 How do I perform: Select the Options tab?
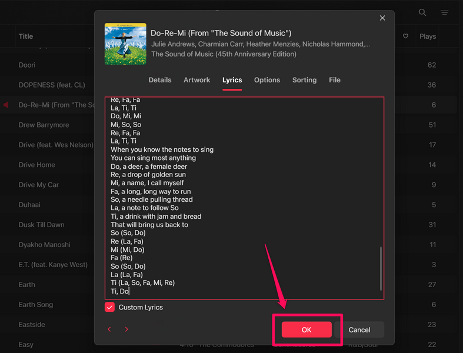click(267, 80)
